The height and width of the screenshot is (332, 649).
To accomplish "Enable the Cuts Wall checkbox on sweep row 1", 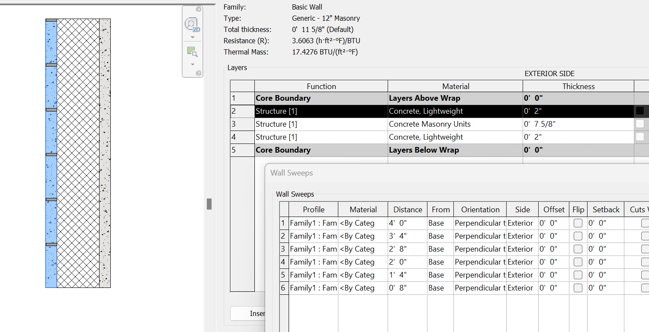I will [x=645, y=223].
